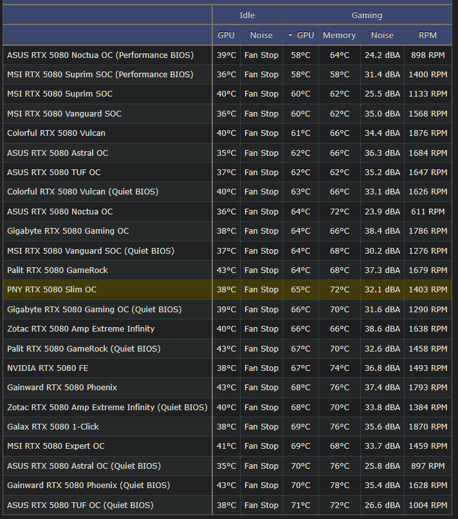Image resolution: width=458 pixels, height=519 pixels.
Task: Select the 1793 RPM value
Action: 428,388
